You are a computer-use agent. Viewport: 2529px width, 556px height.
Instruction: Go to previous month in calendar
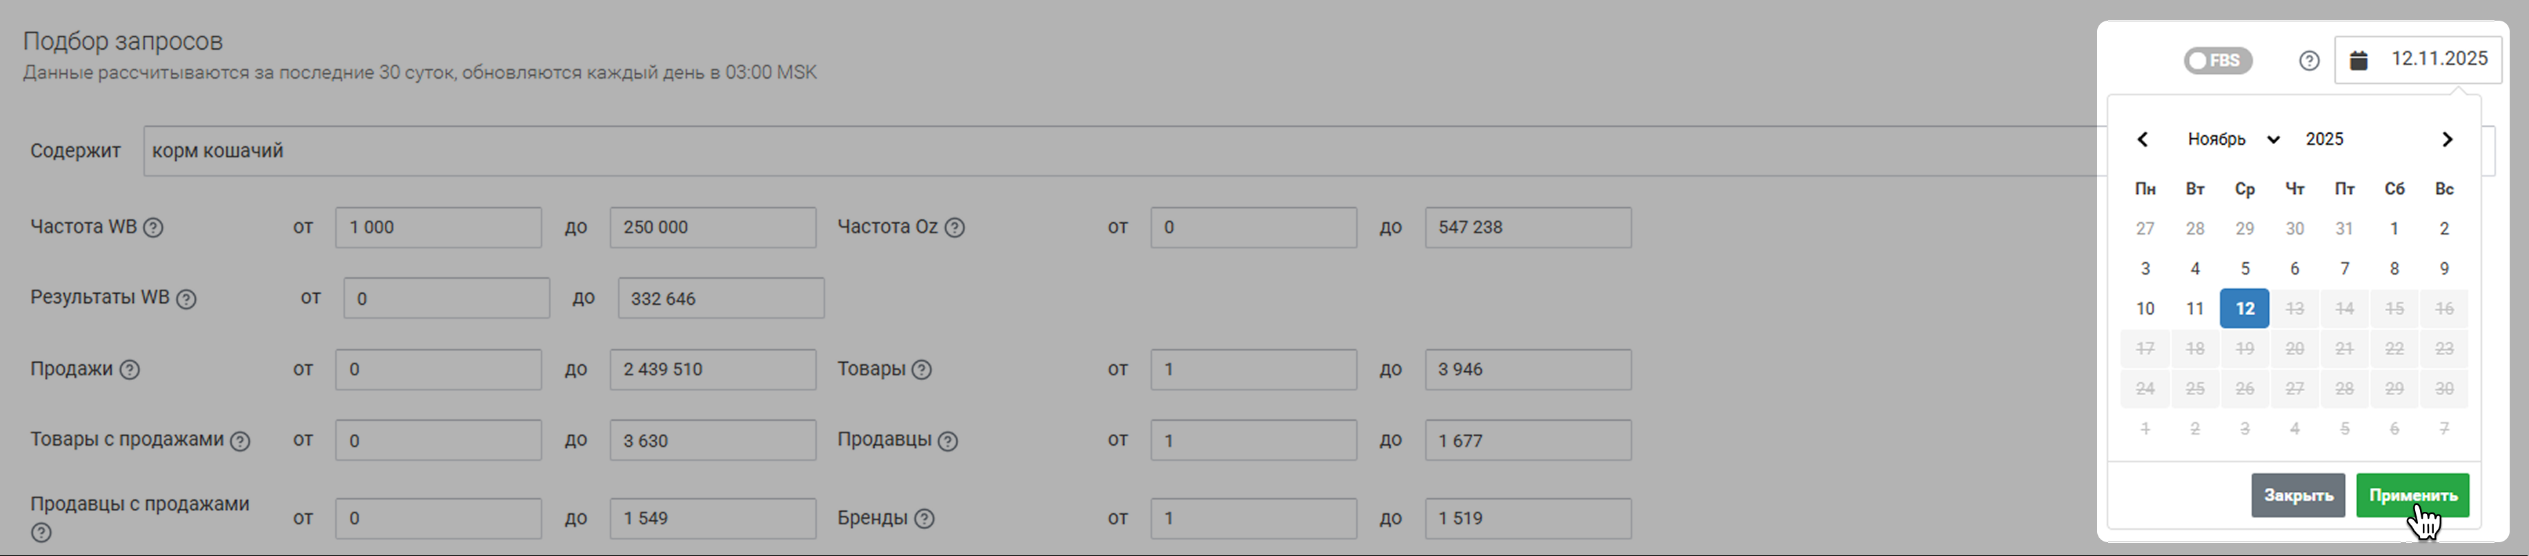pos(2143,139)
